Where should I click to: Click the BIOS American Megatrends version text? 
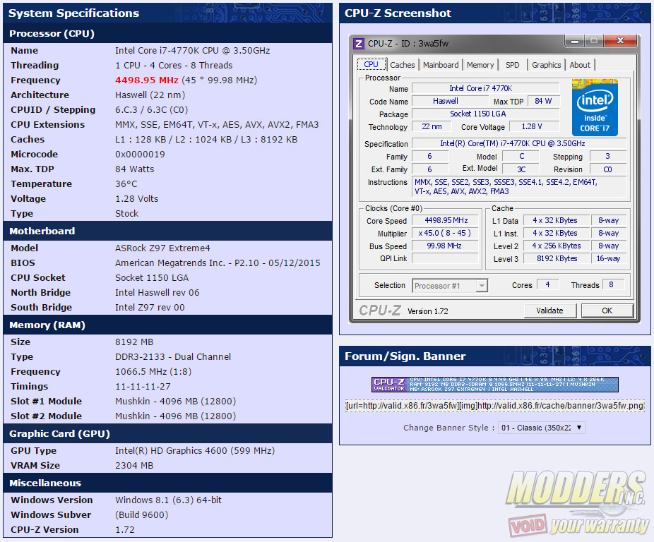click(x=218, y=263)
